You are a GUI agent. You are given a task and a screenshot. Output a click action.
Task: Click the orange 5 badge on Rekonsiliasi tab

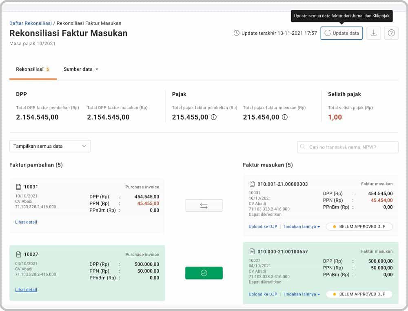(x=47, y=69)
